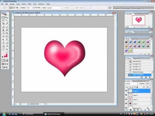
Task: Toggle lock image pixels
Action: (133, 87)
